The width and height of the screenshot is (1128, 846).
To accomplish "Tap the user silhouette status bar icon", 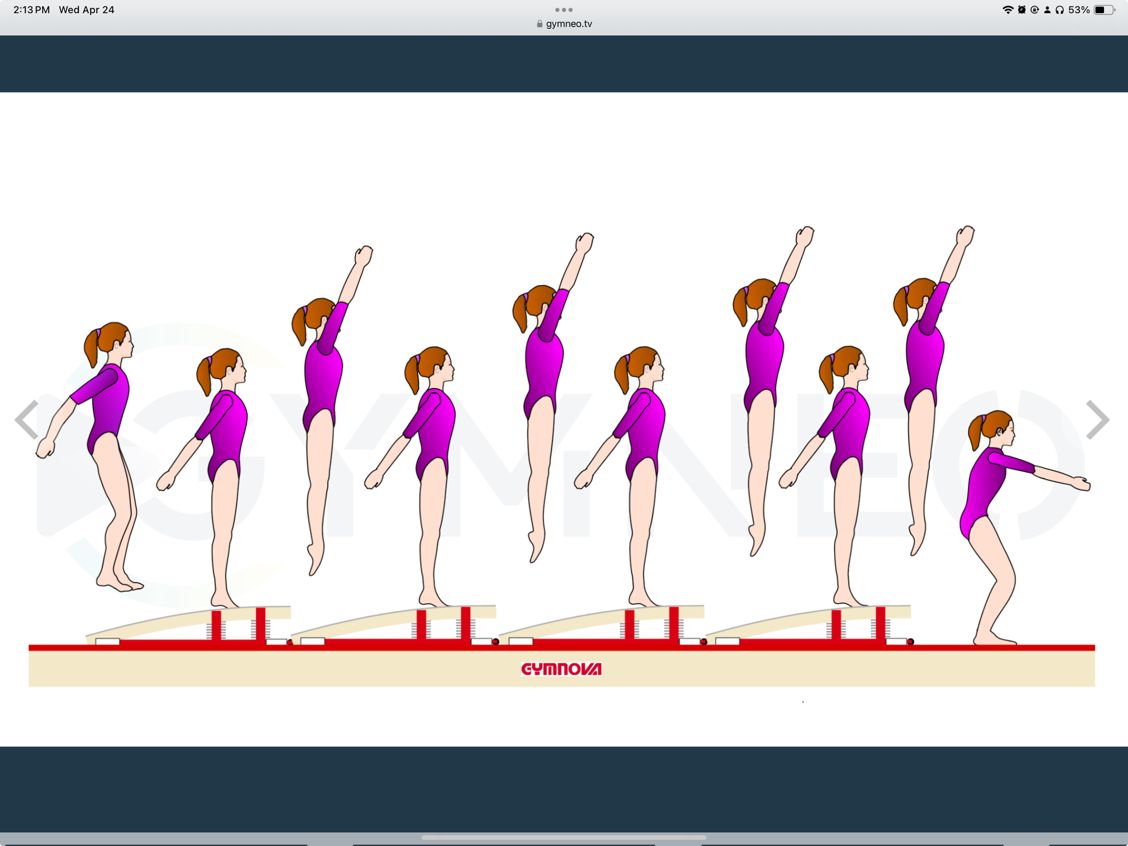I will point(1047,9).
